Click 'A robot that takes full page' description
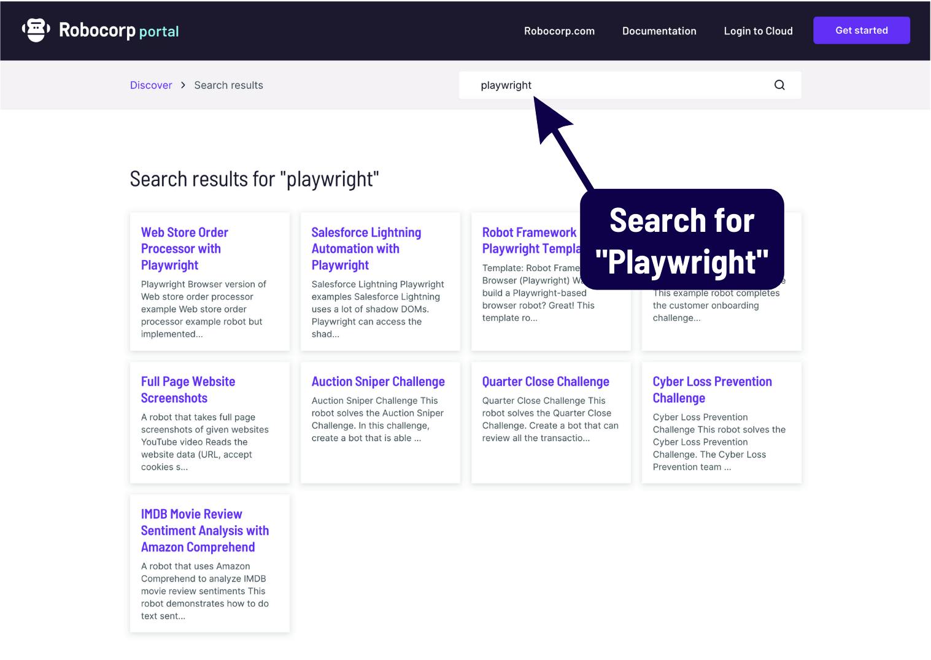The image size is (931, 660). click(198, 417)
